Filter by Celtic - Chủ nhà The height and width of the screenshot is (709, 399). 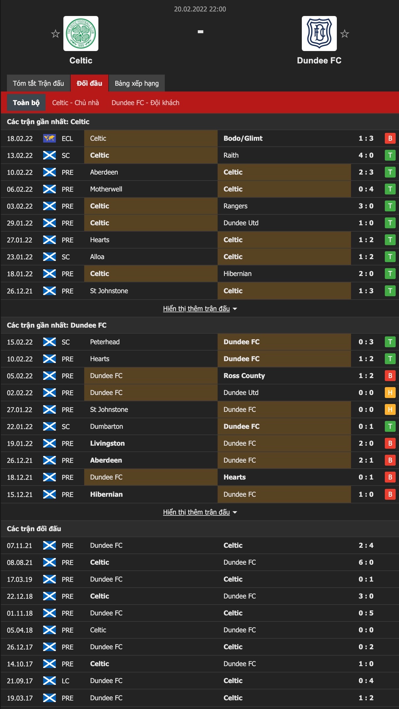click(x=75, y=103)
